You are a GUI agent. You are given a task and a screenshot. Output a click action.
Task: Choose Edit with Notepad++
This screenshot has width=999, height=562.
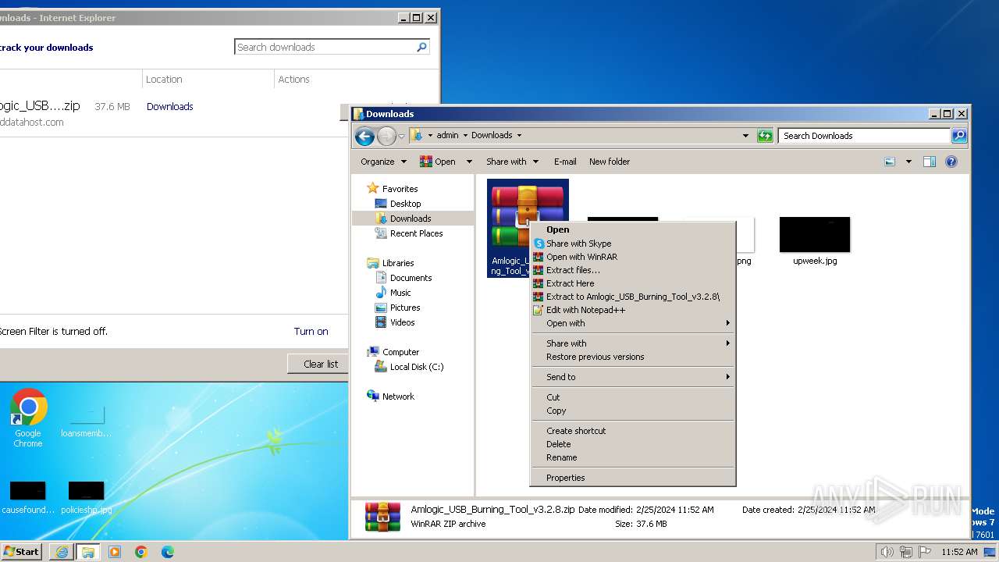pos(632,310)
